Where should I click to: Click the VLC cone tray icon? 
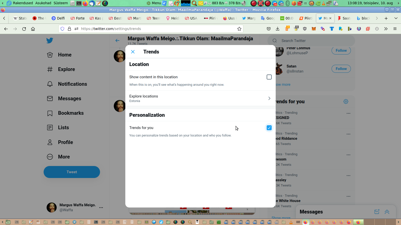point(323,3)
